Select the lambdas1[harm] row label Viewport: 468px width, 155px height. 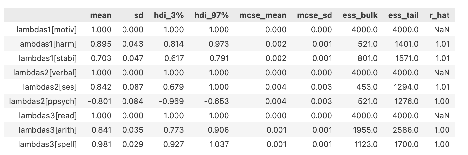point(47,44)
